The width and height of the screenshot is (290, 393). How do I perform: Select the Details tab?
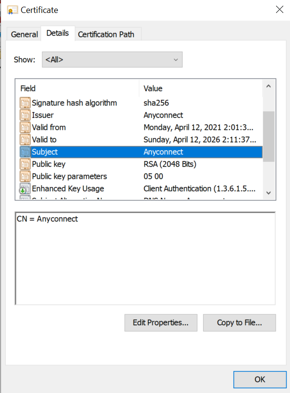click(x=58, y=33)
